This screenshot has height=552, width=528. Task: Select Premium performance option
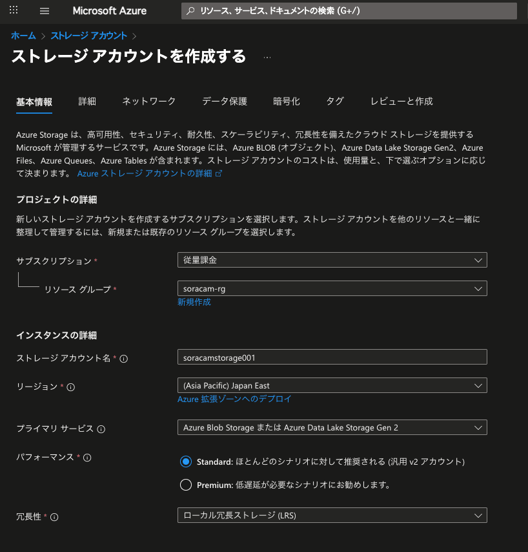(x=186, y=485)
